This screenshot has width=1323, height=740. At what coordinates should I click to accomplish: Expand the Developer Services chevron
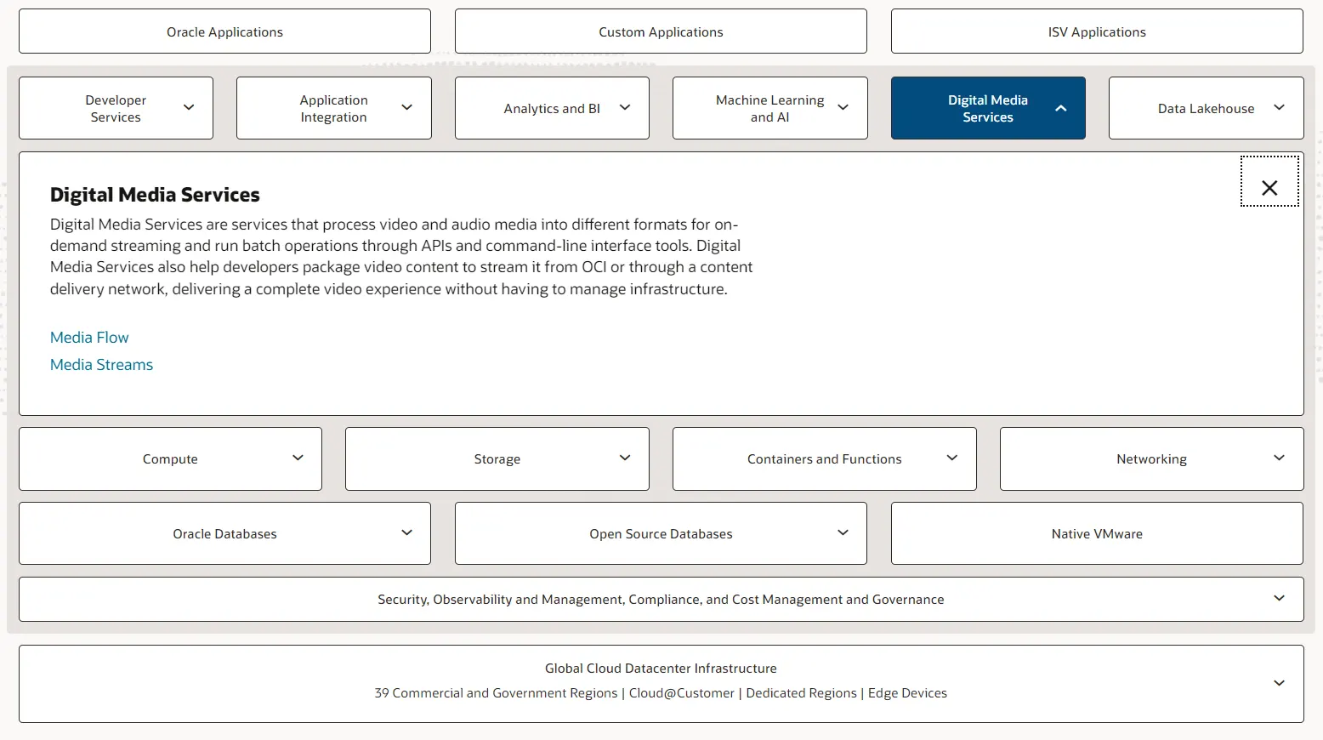(x=189, y=108)
